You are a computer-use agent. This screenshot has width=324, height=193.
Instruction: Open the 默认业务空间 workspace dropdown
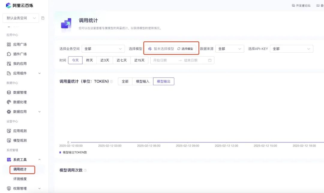21,18
